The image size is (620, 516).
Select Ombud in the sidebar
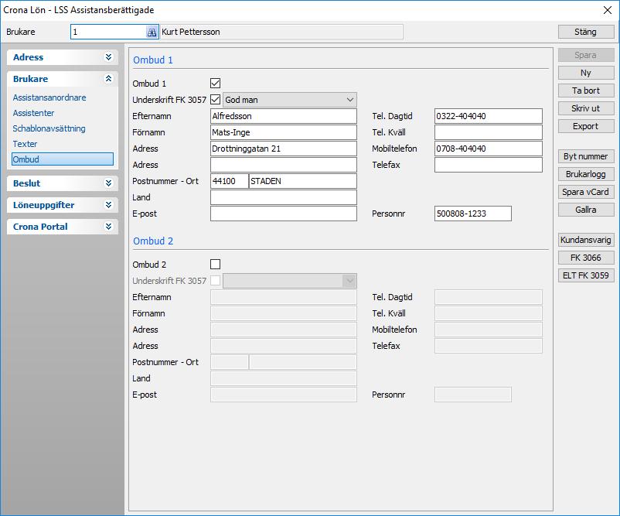63,159
